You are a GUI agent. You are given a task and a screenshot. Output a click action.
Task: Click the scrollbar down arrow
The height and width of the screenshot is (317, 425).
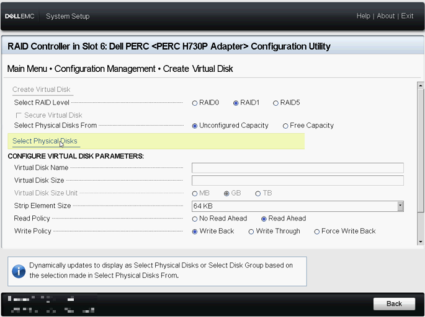click(x=421, y=241)
